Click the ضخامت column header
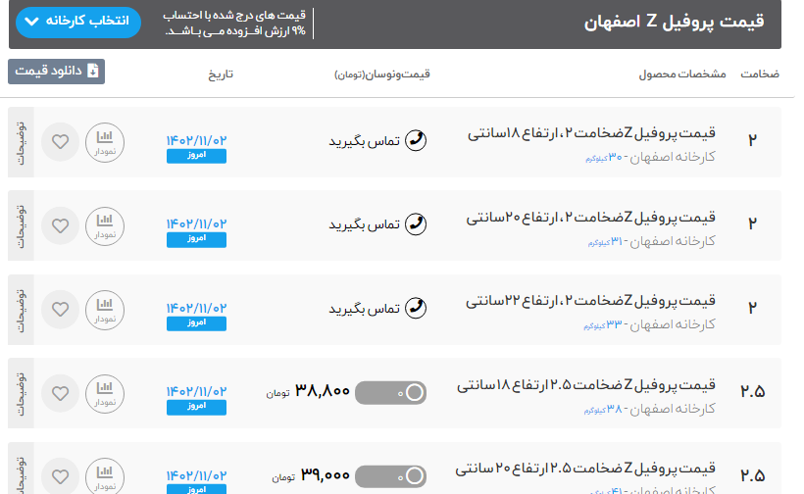 (x=759, y=74)
